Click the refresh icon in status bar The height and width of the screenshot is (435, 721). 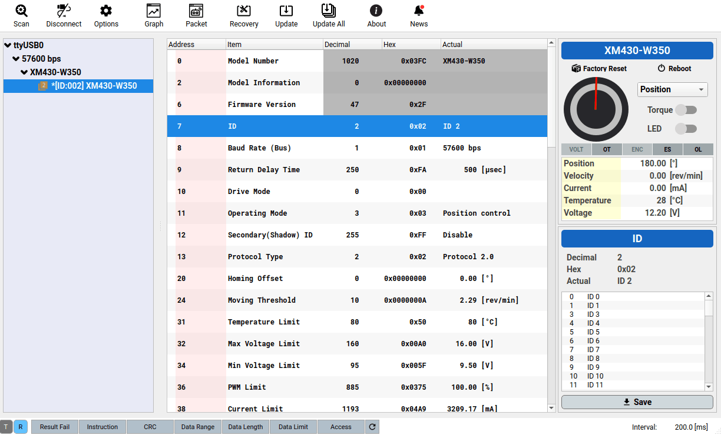point(372,427)
